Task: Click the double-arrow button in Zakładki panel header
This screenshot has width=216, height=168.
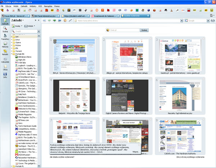Action: [36, 20]
